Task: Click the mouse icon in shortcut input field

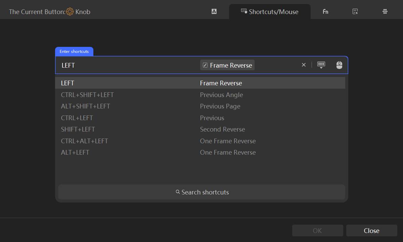Action: (339, 65)
